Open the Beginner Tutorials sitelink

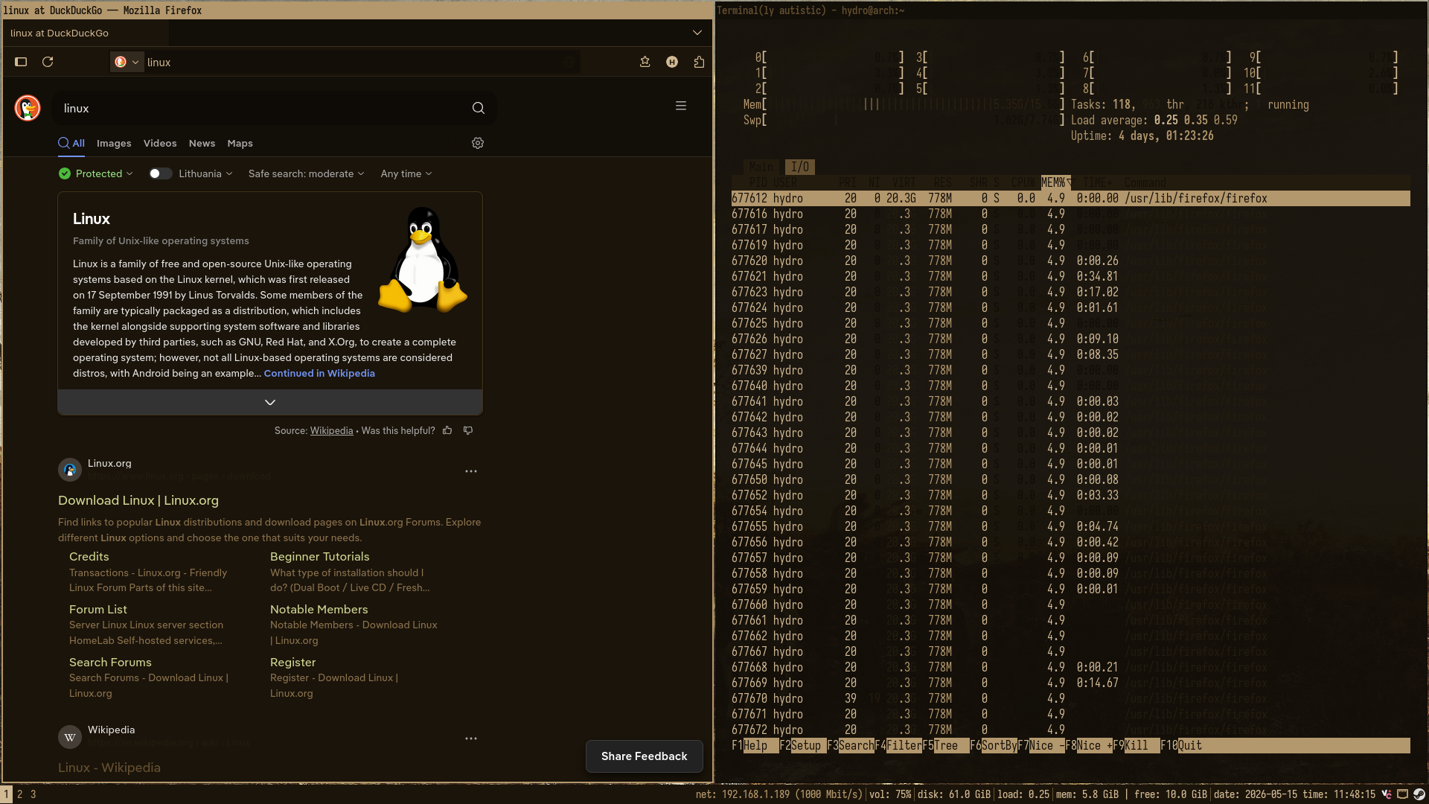coord(320,556)
